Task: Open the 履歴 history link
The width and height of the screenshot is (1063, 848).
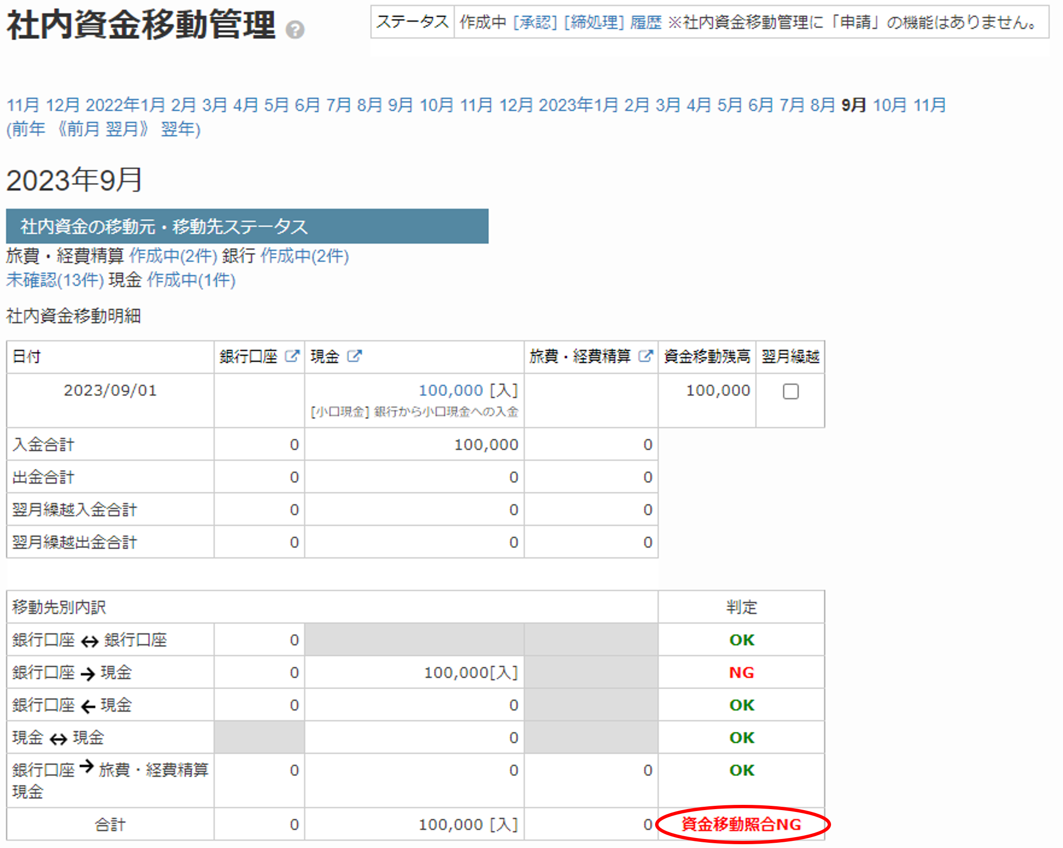Action: (x=646, y=23)
